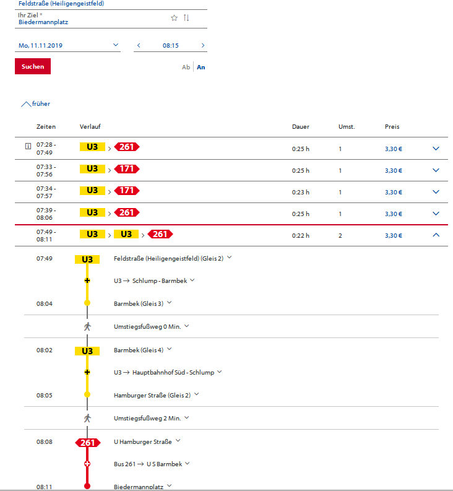453x491 pixels.
Task: Expand Umstiegsfußweg 2 Min. details
Action: click(x=187, y=417)
